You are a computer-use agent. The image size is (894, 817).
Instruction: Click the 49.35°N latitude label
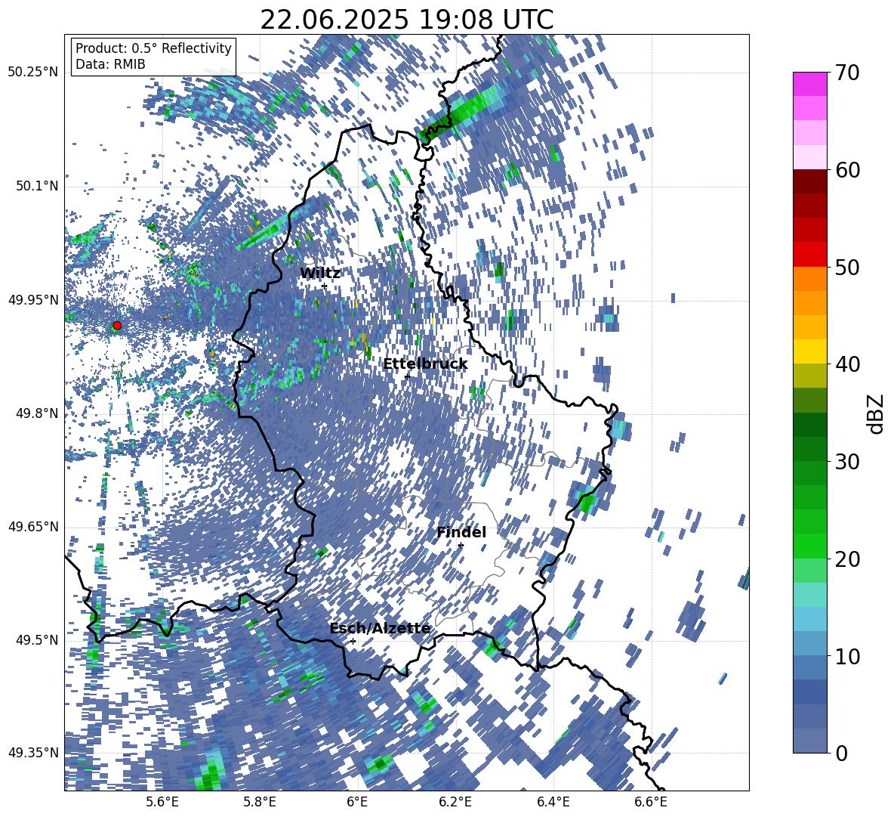coord(33,753)
